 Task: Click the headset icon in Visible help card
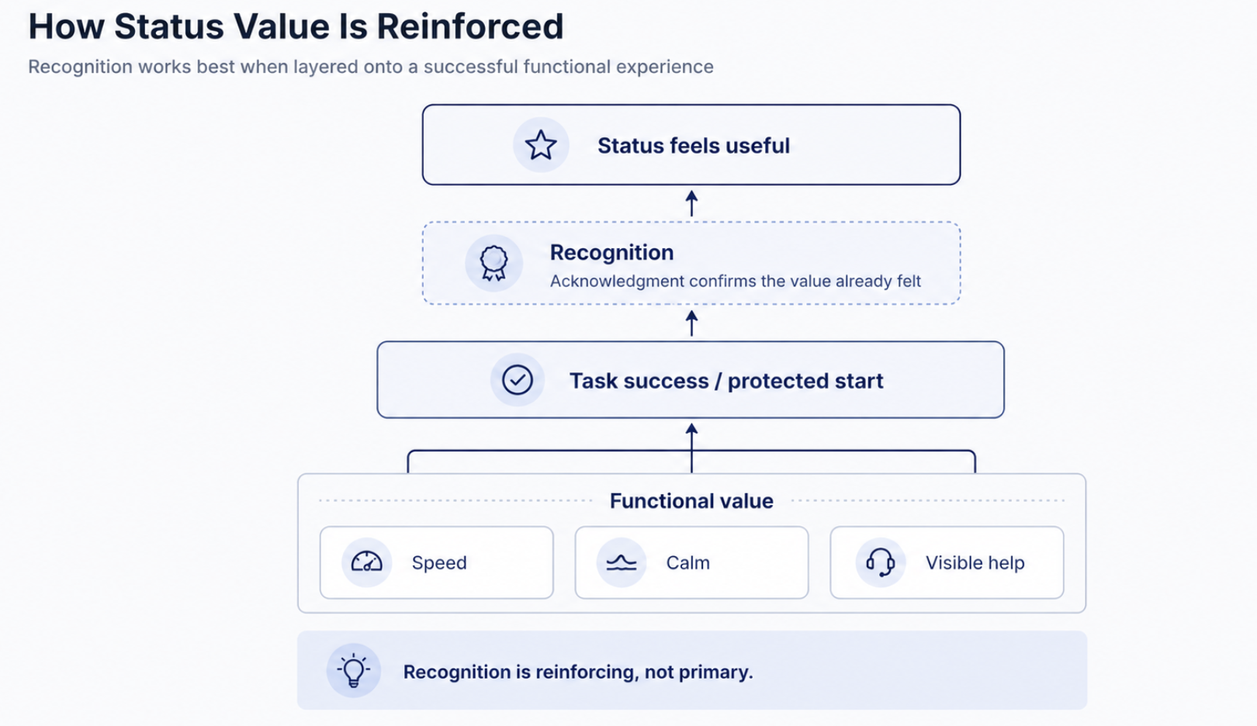click(x=880, y=562)
